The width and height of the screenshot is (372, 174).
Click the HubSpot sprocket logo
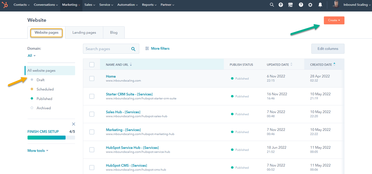5,5
